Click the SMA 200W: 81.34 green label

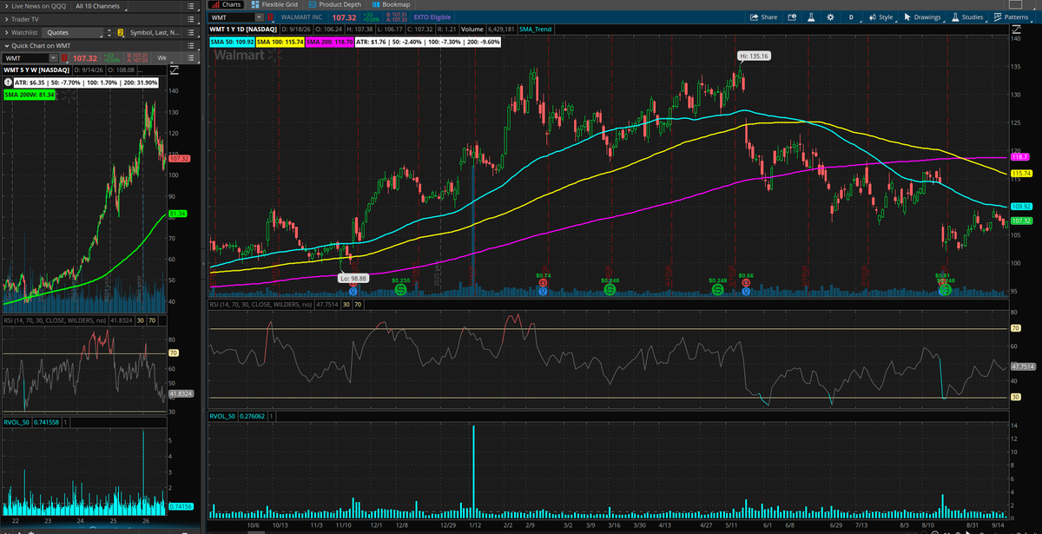(x=30, y=94)
